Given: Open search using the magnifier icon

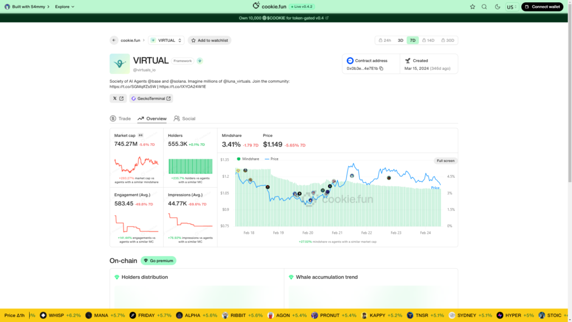Looking at the screenshot, I should click(x=484, y=7).
